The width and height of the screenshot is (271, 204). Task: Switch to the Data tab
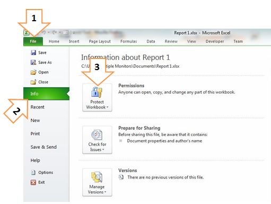click(x=151, y=41)
